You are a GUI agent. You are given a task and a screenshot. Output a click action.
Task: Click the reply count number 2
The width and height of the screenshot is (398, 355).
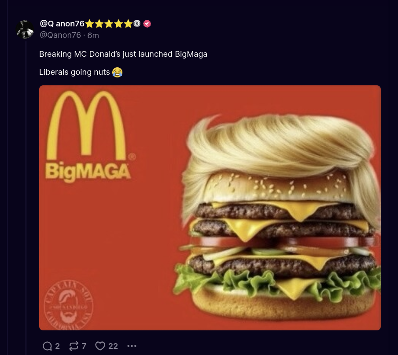(x=57, y=346)
